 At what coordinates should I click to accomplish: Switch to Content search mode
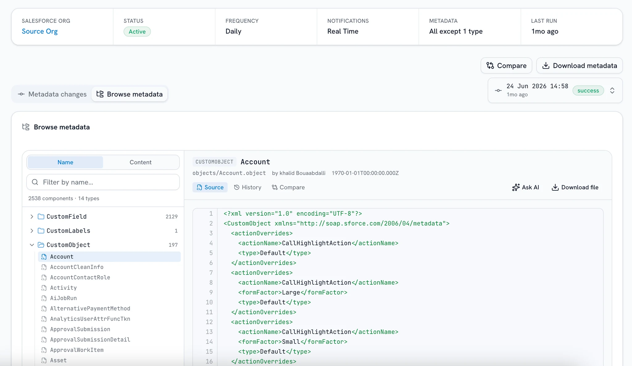tap(140, 162)
